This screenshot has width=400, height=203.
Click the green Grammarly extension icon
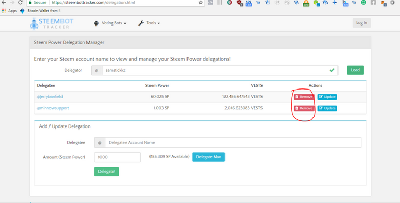tap(364, 3)
